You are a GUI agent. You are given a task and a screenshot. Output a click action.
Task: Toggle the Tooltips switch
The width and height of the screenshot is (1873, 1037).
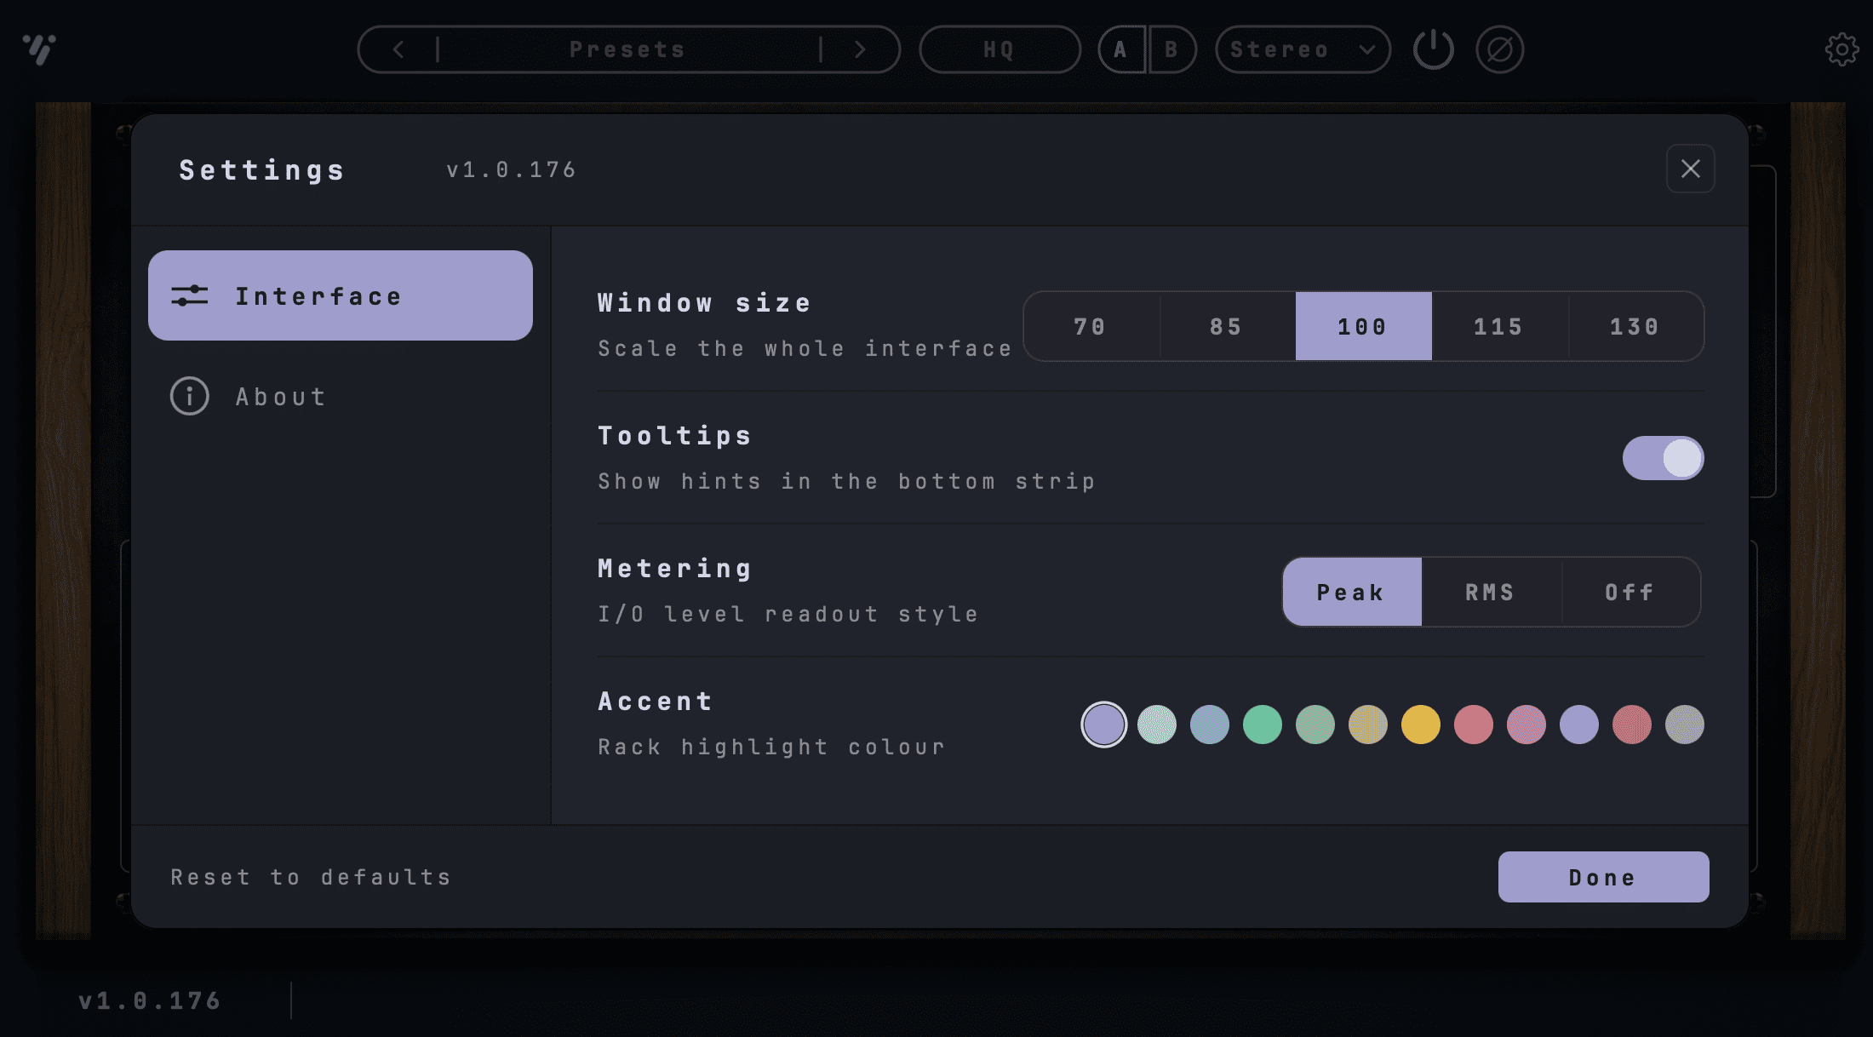click(1664, 458)
